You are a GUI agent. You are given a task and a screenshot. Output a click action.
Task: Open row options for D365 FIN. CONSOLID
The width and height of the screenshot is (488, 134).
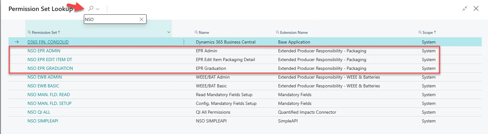(x=184, y=42)
